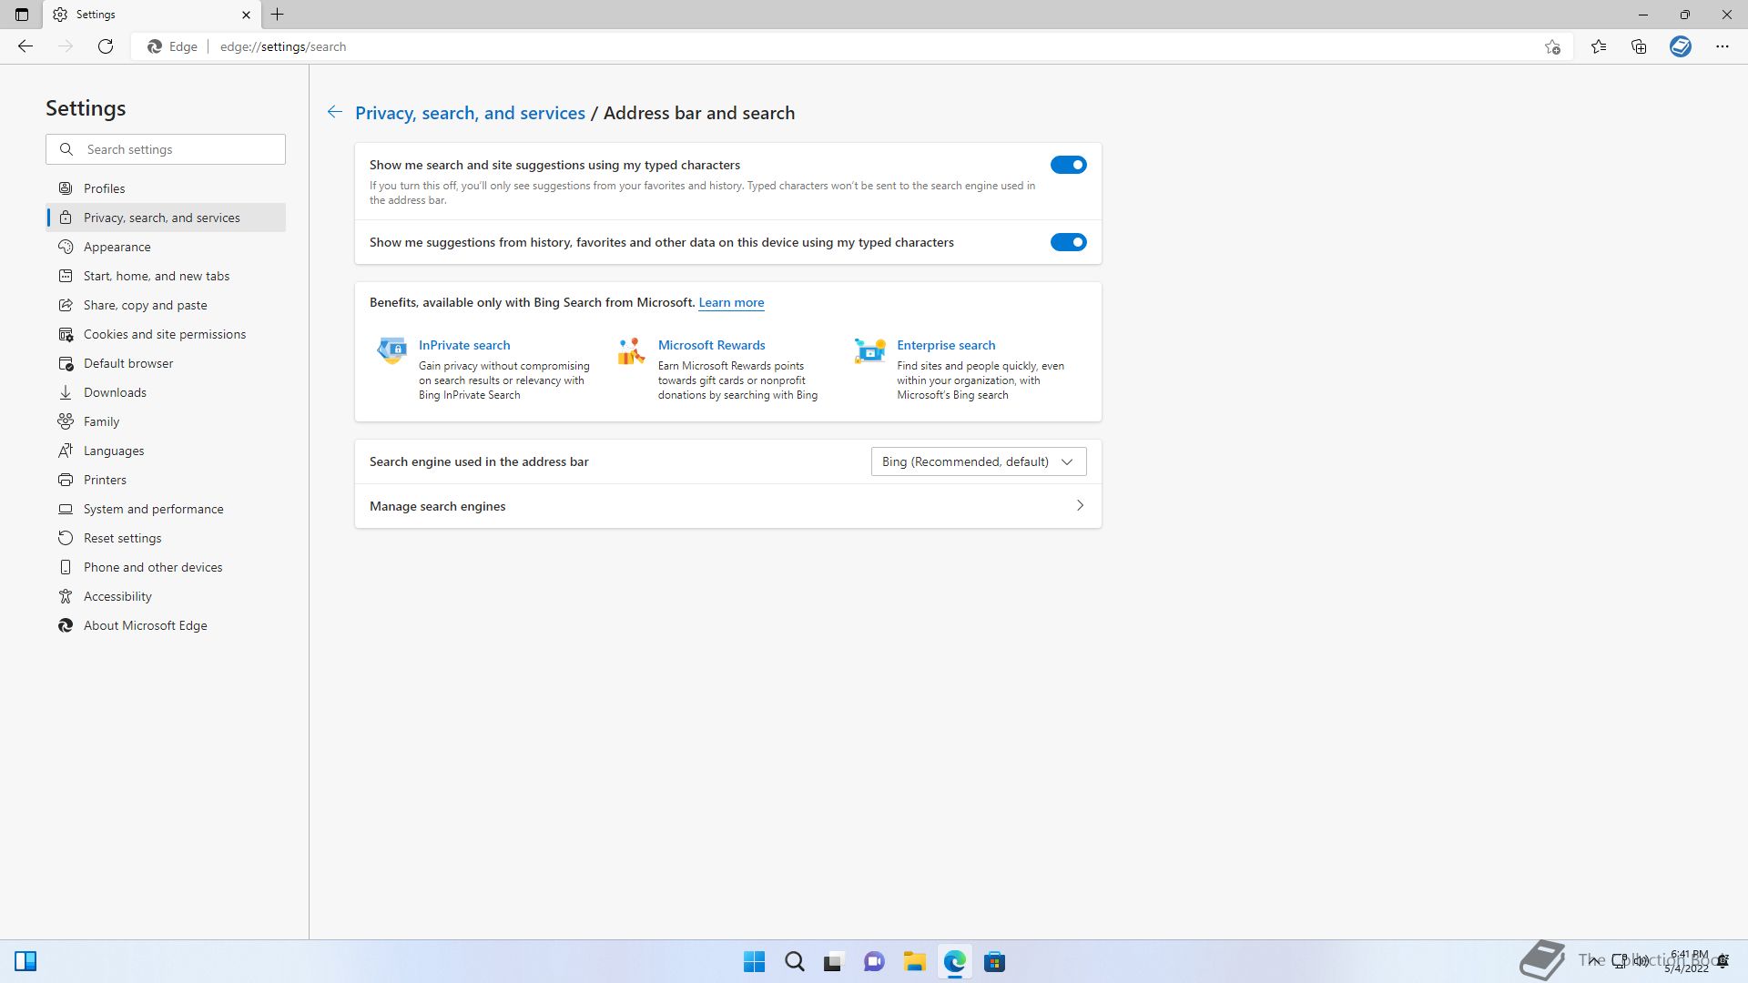Open tab actions menu icon

(x=22, y=15)
